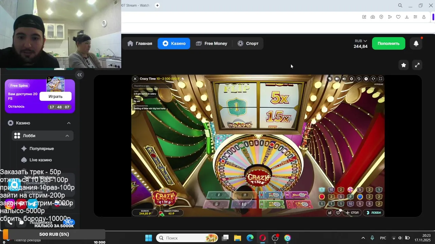Open Task View from taskbar
Viewport: 435px width, 244px height.
coord(225,238)
